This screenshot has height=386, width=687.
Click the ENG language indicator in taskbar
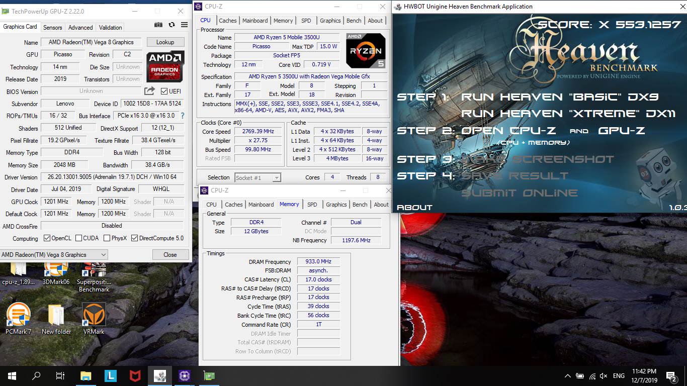pyautogui.click(x=619, y=376)
